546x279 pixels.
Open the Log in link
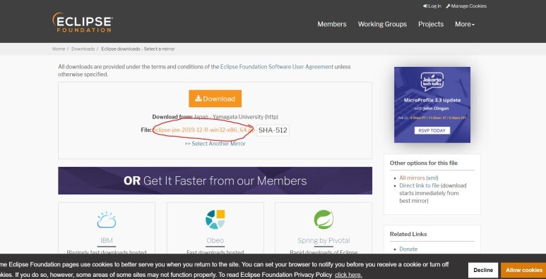tap(432, 6)
